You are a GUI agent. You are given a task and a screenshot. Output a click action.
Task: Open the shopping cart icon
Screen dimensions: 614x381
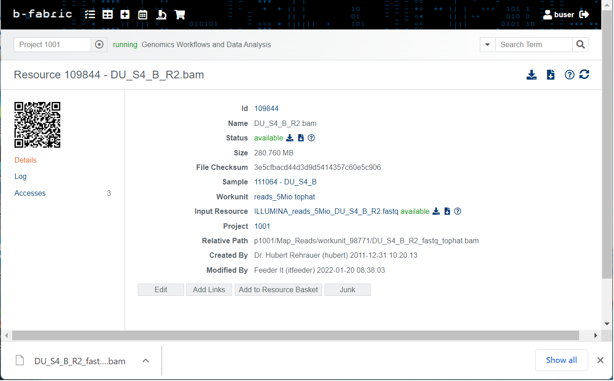click(x=180, y=14)
